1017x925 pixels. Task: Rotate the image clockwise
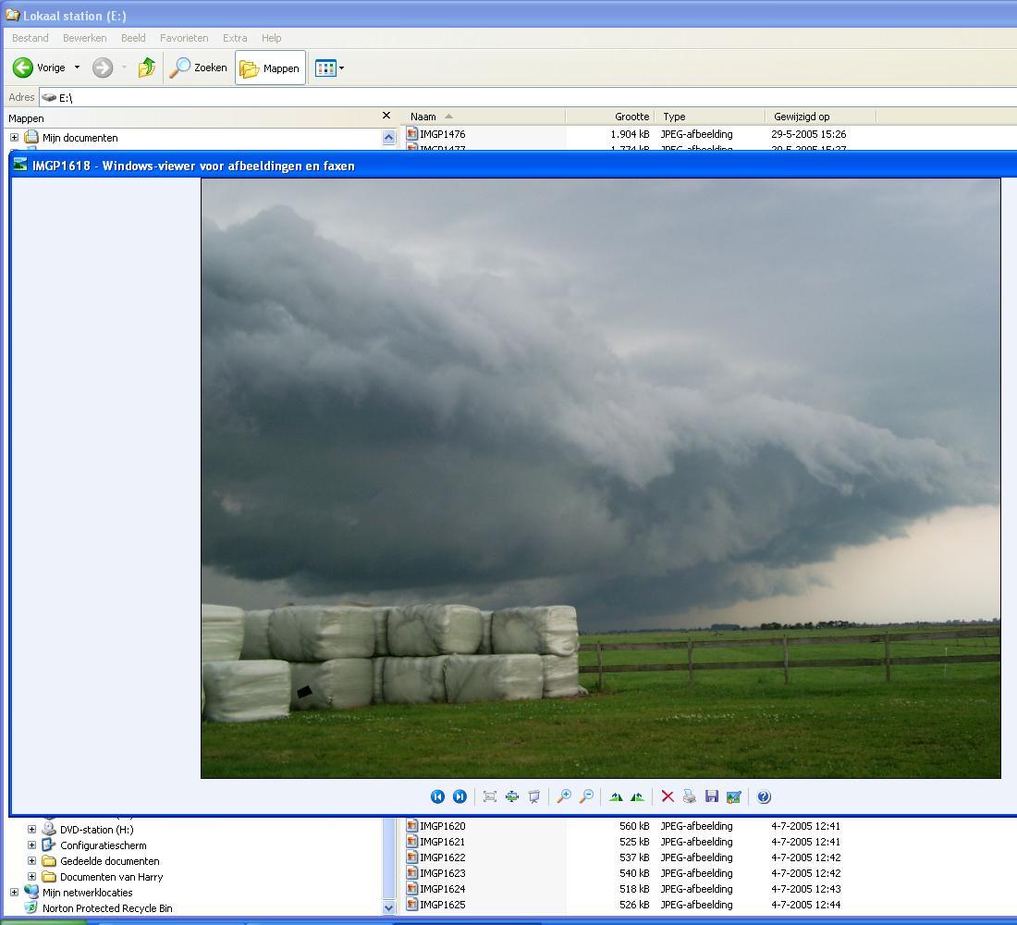[616, 796]
